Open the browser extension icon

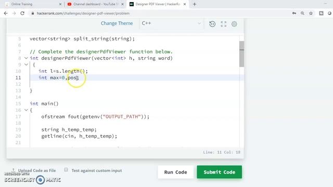click(321, 14)
